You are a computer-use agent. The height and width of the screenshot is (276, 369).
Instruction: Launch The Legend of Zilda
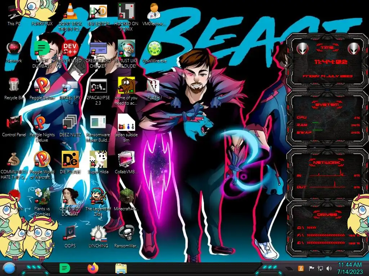tap(98, 203)
